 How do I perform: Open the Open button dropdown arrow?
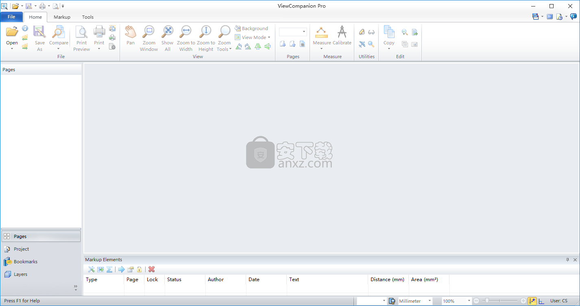[x=12, y=49]
